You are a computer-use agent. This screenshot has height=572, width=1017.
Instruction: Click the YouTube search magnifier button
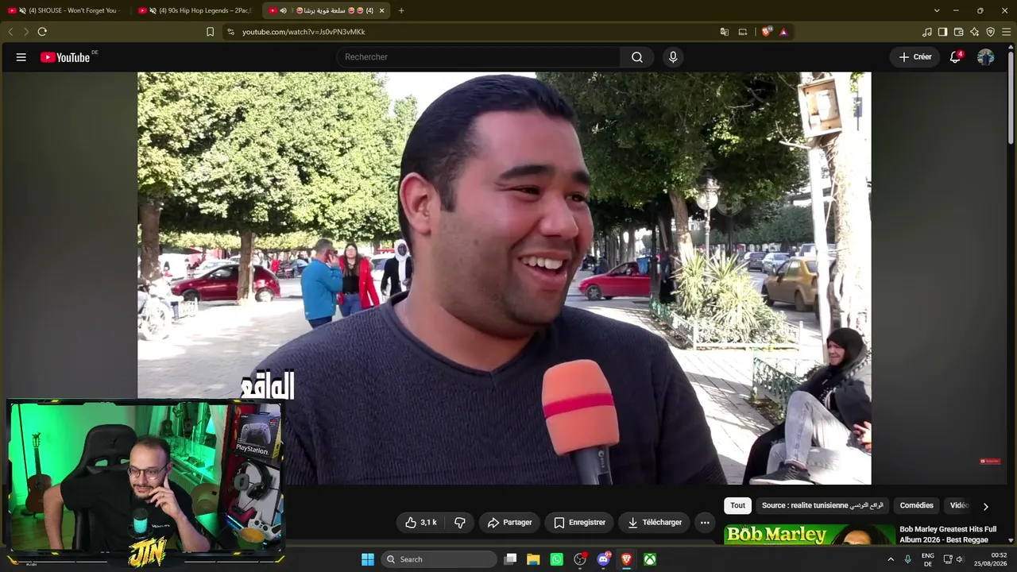pyautogui.click(x=637, y=57)
